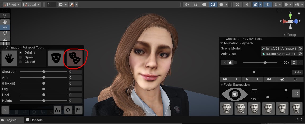Select the Scale tool in tool strip

(5, 39)
